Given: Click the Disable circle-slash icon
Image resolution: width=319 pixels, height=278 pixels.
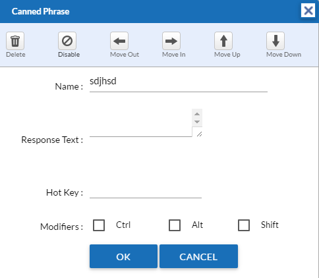Looking at the screenshot, I should [67, 41].
